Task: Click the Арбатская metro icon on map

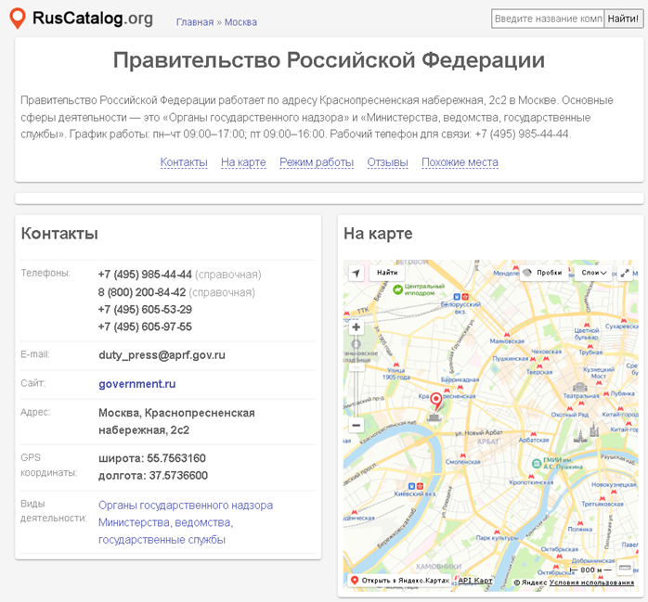Action: pos(533,434)
